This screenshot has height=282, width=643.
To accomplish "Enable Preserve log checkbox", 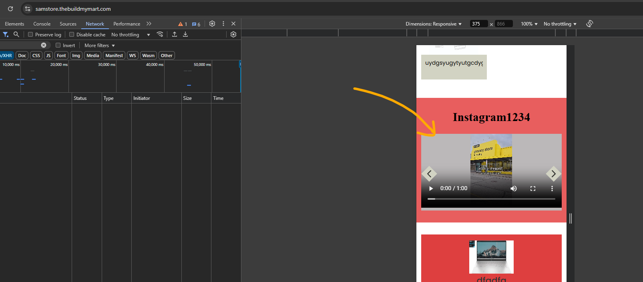I will [30, 34].
